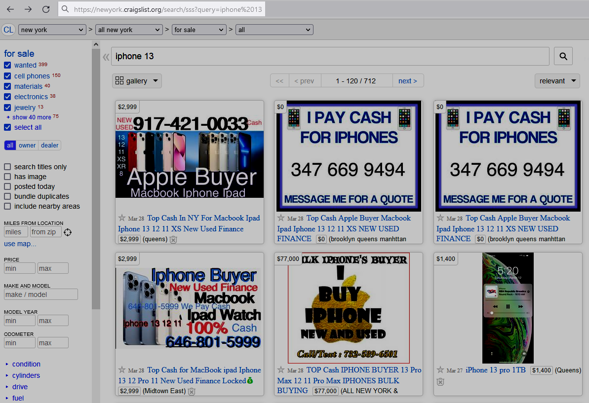
Task: Select the owner filter tab
Action: pos(27,145)
